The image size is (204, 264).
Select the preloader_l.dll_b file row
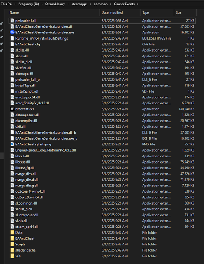tap(102, 79)
